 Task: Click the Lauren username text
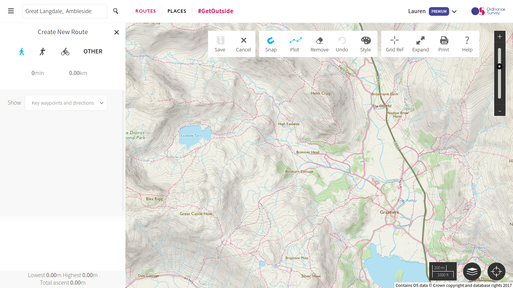[417, 11]
